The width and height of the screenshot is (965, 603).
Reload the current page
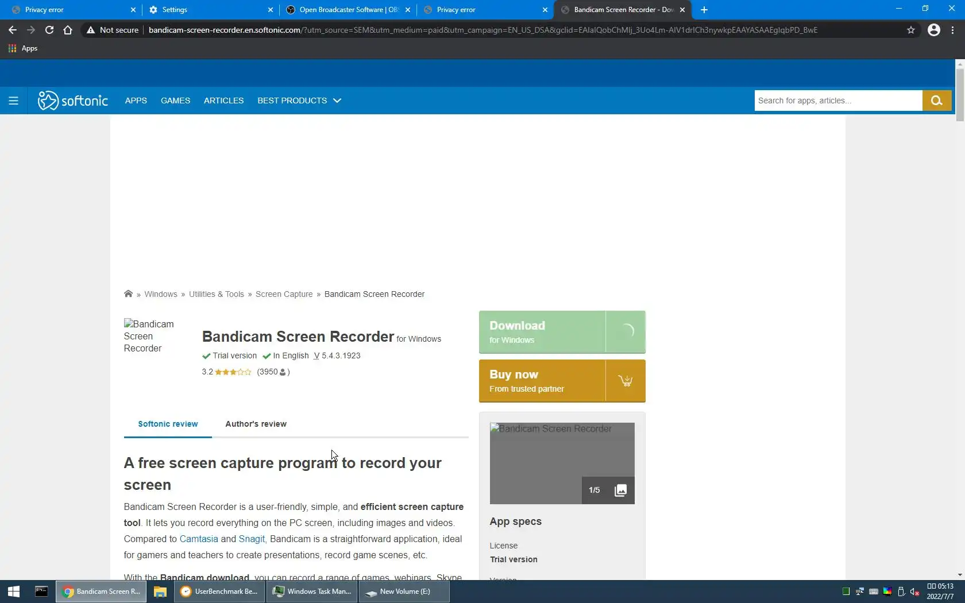[49, 30]
